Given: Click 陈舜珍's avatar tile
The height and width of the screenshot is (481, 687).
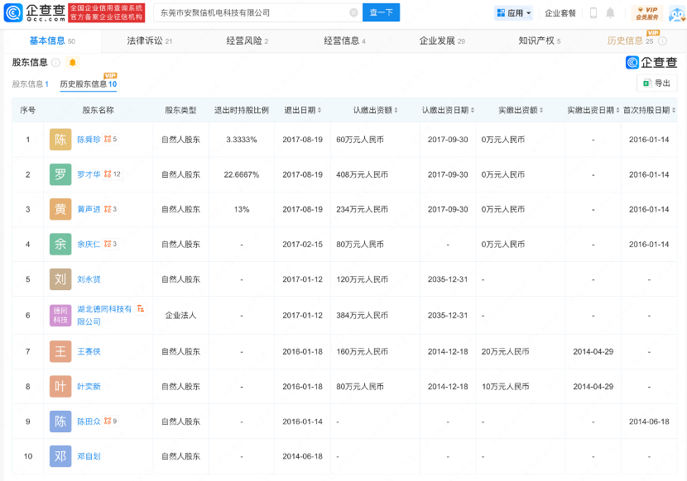Looking at the screenshot, I should point(60,139).
